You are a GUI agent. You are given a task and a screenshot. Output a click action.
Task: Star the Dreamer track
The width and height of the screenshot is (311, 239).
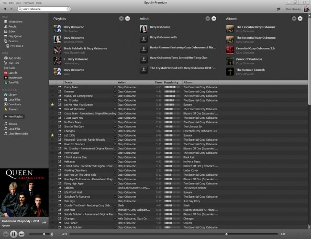tap(52, 91)
